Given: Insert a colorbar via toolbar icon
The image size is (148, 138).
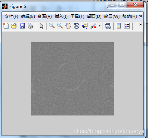Looking at the screenshot, I should click(x=119, y=26).
